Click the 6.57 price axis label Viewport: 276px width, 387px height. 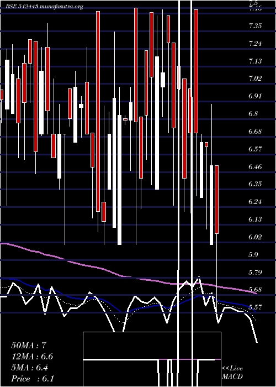point(256,149)
